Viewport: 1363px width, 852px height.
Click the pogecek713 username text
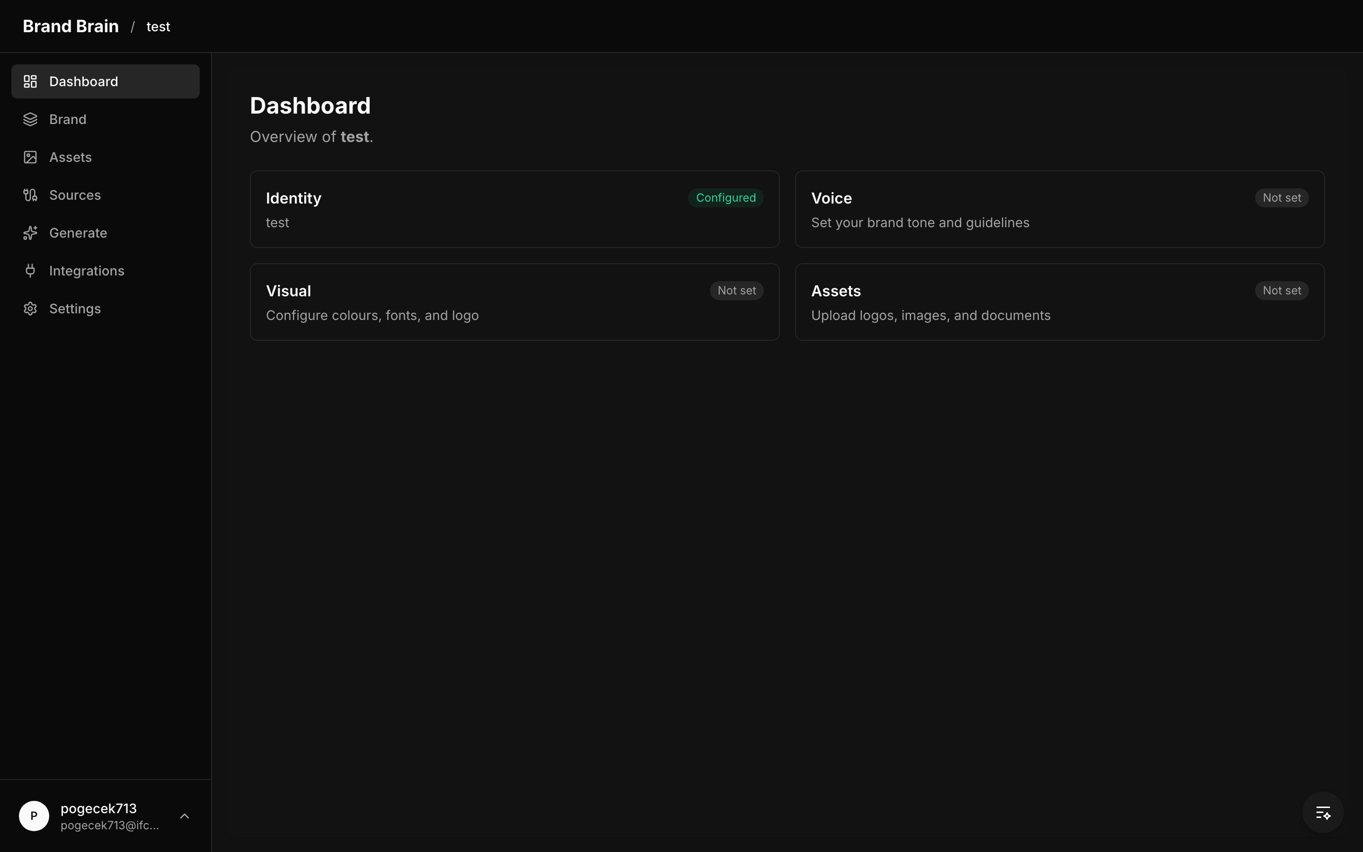98,808
